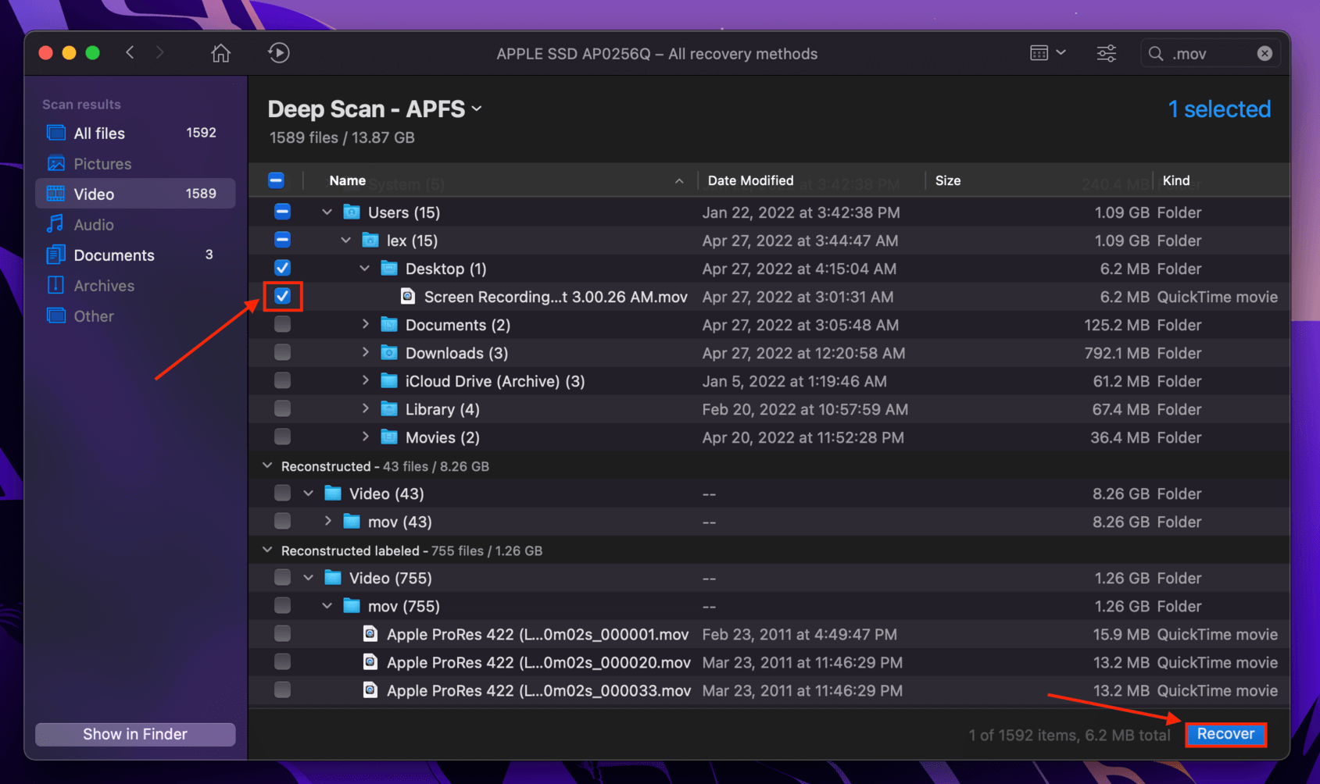Screen dimensions: 1320x784
Task: Click the Show in Finder button
Action: pyautogui.click(x=135, y=734)
